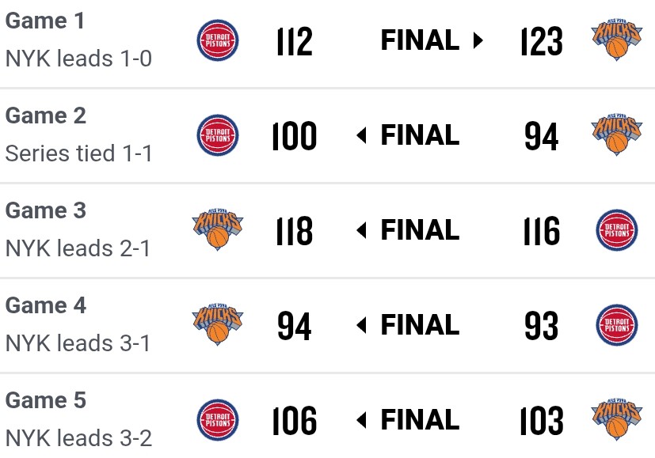Select the Game 3 FINAL label

(420, 230)
